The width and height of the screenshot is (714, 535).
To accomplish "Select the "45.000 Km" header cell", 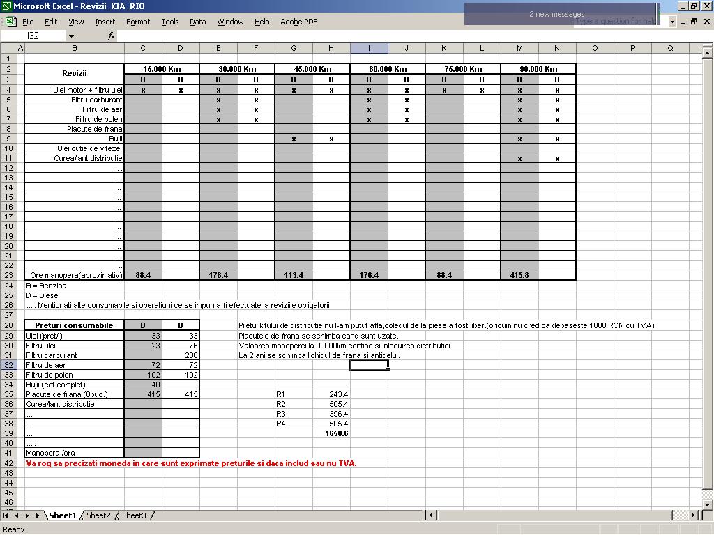I will click(x=312, y=69).
